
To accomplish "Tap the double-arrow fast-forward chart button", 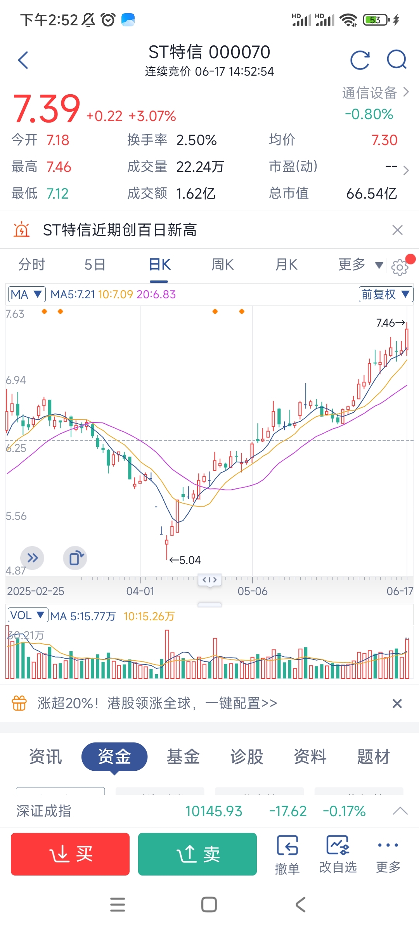I will pos(32,558).
